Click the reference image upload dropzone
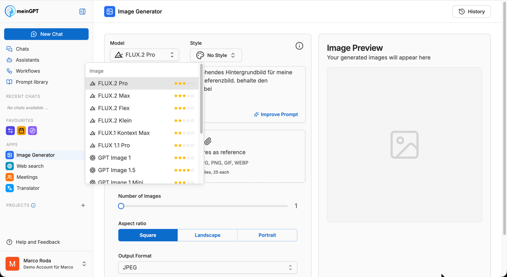The width and height of the screenshot is (507, 277). [x=253, y=156]
